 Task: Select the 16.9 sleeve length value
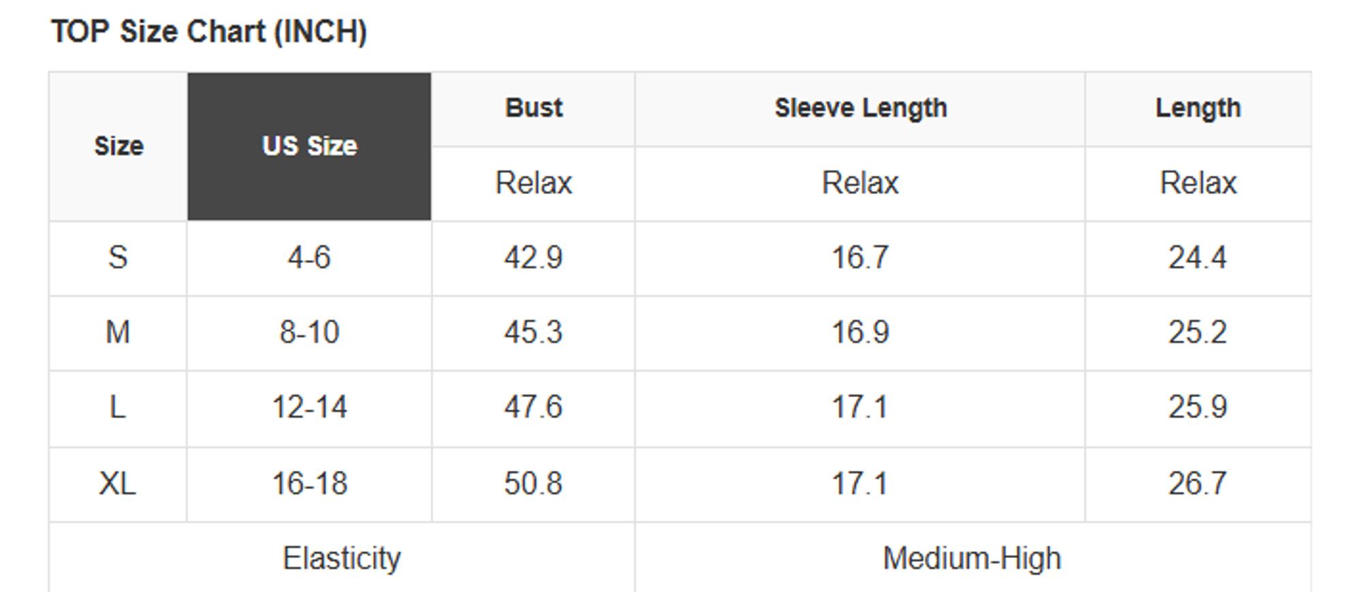pyautogui.click(x=860, y=334)
